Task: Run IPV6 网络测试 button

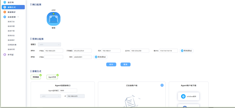Action: 101,57
